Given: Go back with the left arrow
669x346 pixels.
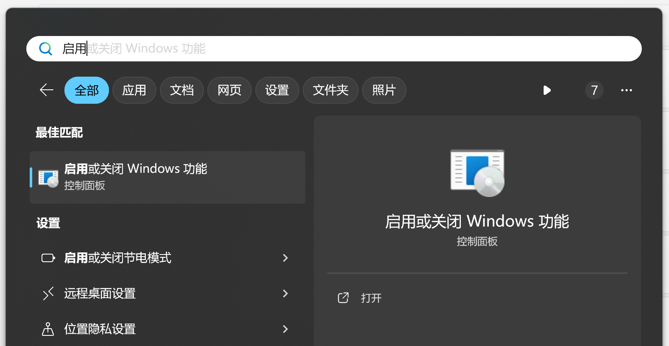Looking at the screenshot, I should point(46,90).
